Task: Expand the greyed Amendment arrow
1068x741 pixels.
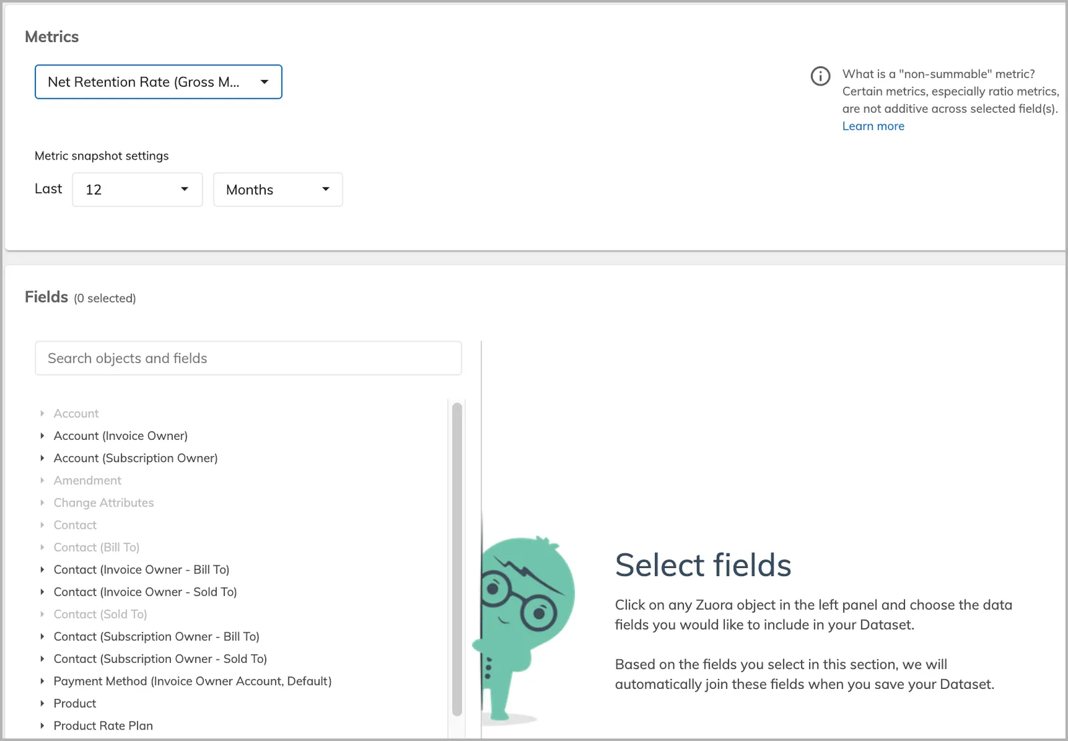Action: tap(42, 481)
